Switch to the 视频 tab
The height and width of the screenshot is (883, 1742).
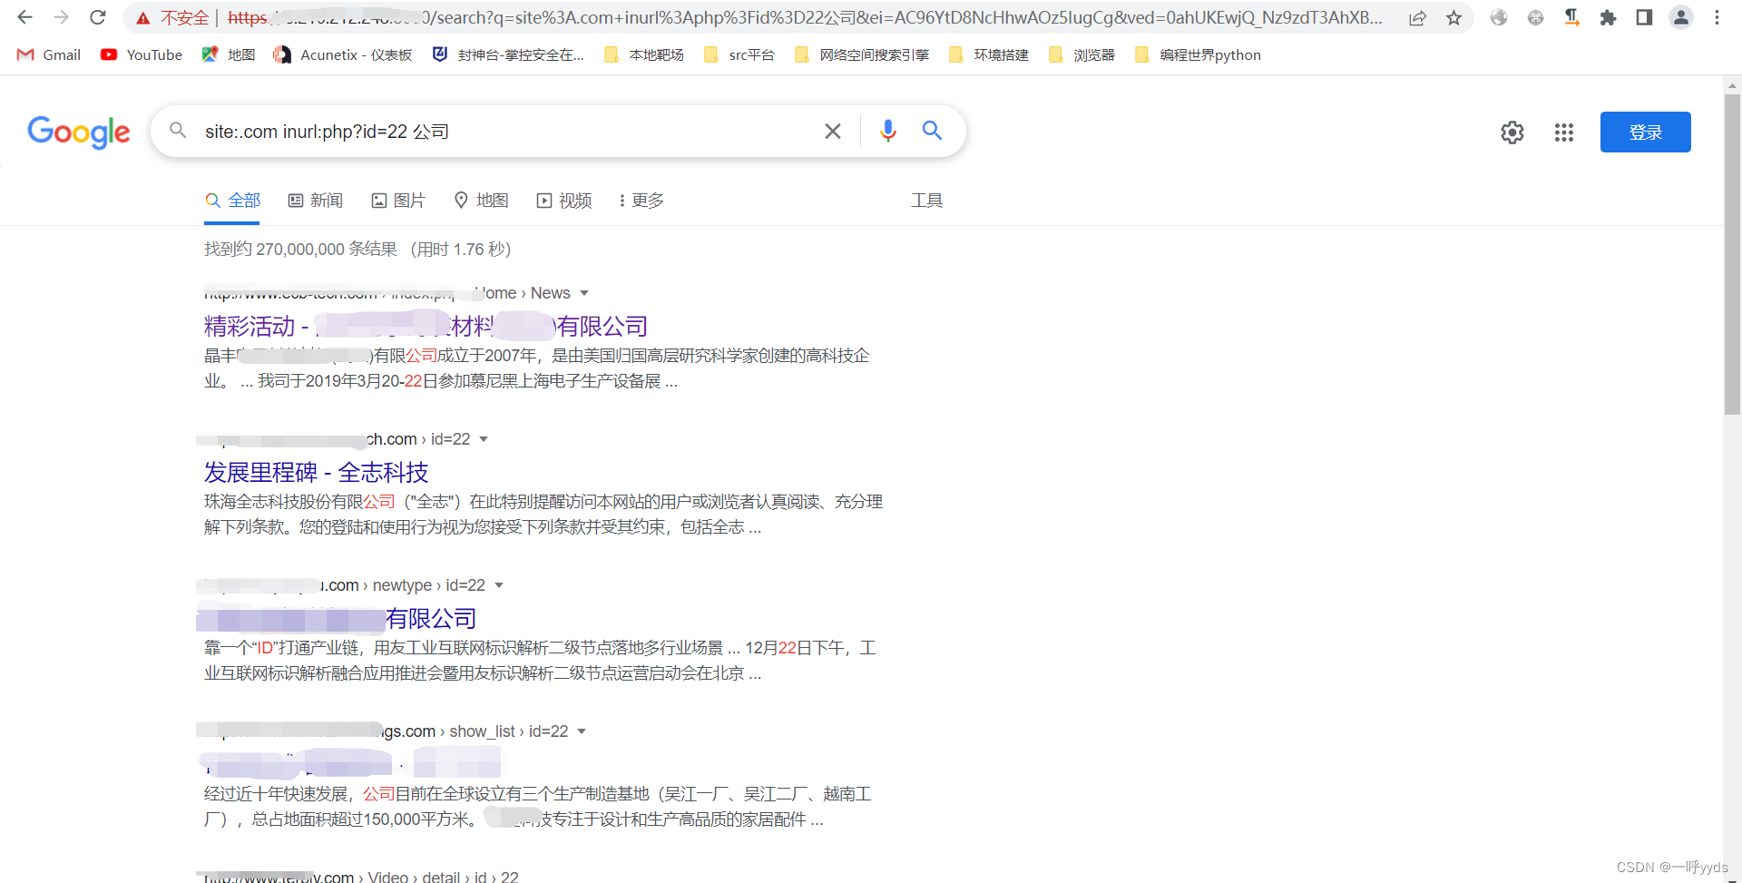(564, 201)
